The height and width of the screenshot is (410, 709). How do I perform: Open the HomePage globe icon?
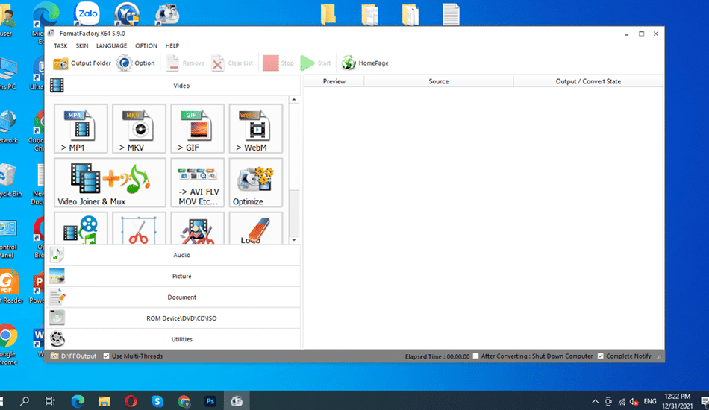pyautogui.click(x=349, y=63)
